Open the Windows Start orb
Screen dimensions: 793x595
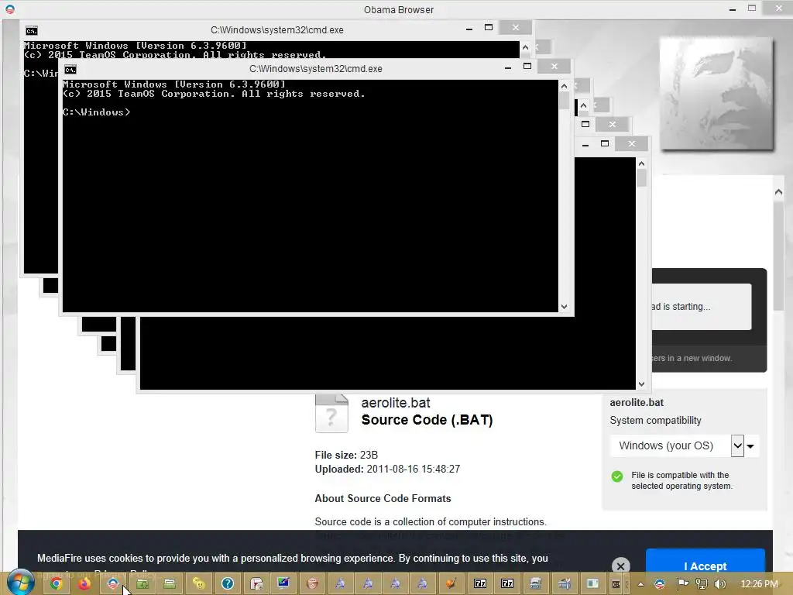click(20, 583)
